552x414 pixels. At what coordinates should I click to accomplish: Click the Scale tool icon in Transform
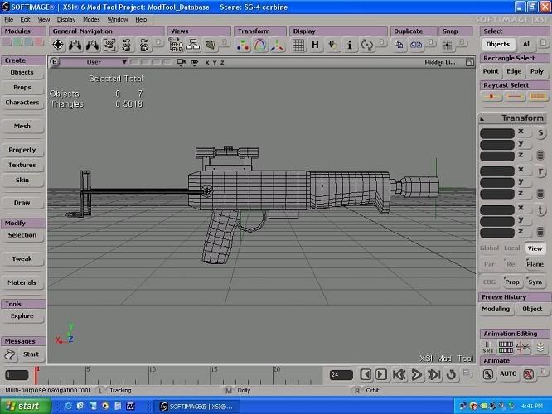click(243, 45)
